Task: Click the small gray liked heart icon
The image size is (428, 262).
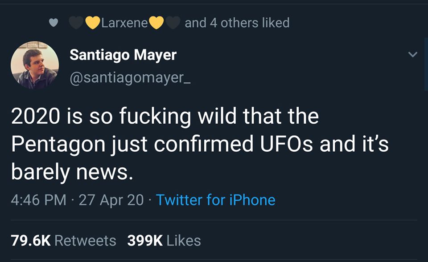Action: 53,23
